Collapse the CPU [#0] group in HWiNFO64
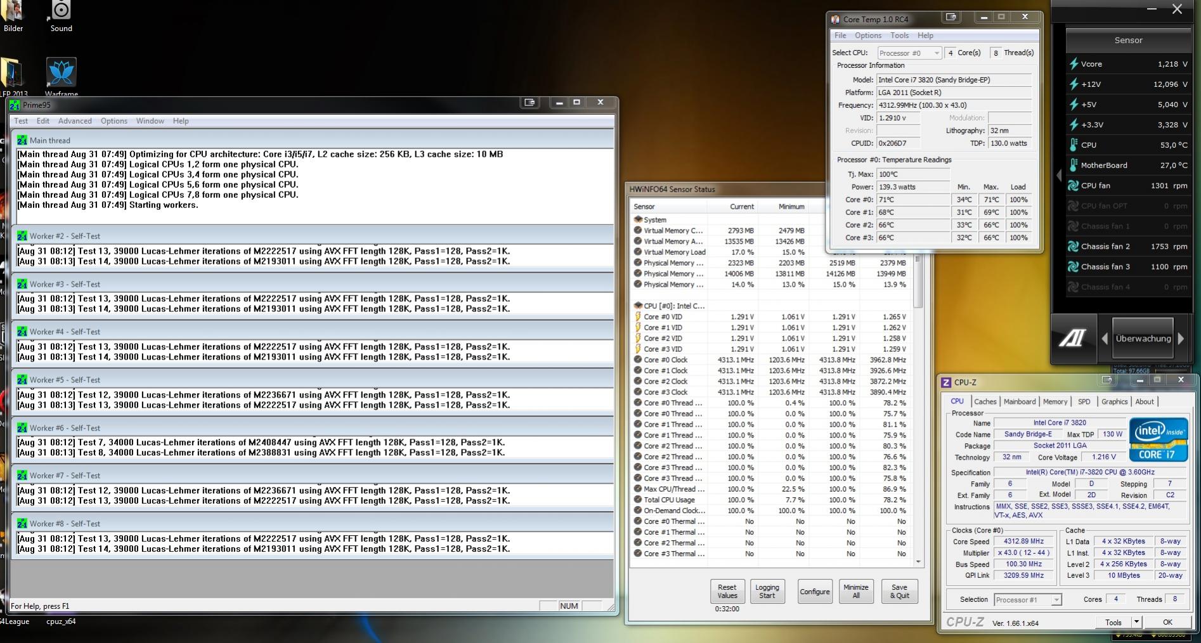1201x643 pixels. 638,306
